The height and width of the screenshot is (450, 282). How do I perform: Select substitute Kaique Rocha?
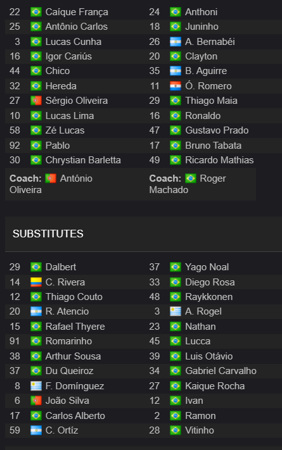(215, 386)
